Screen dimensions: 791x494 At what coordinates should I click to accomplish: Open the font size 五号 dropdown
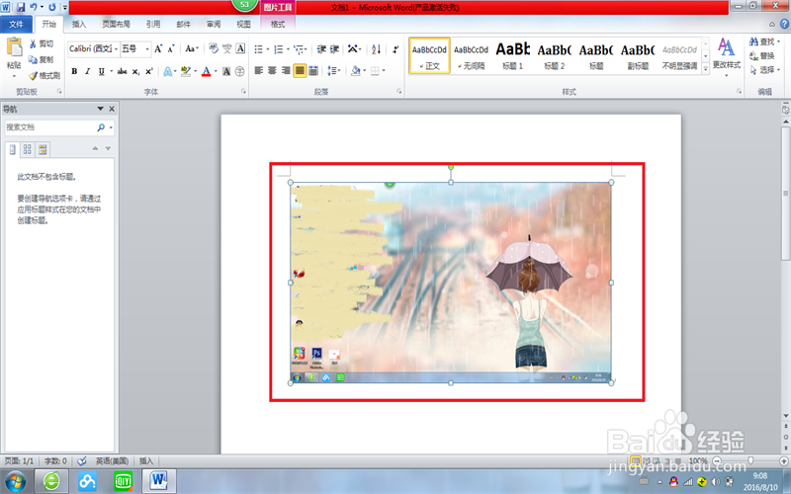[147, 48]
